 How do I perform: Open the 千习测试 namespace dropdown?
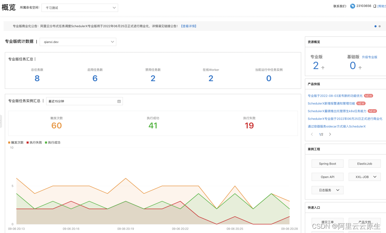[x=80, y=7]
